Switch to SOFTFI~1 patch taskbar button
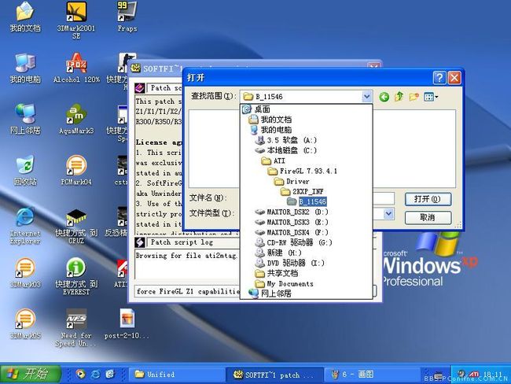 275,375
